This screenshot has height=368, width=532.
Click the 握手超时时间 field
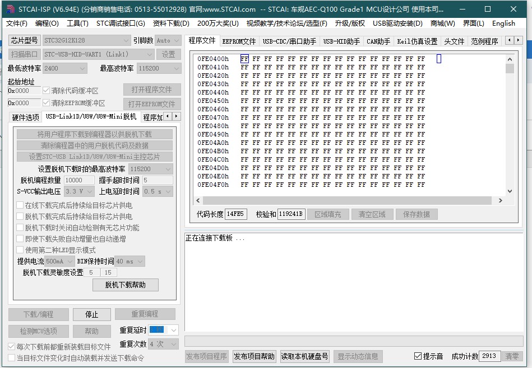coord(158,180)
